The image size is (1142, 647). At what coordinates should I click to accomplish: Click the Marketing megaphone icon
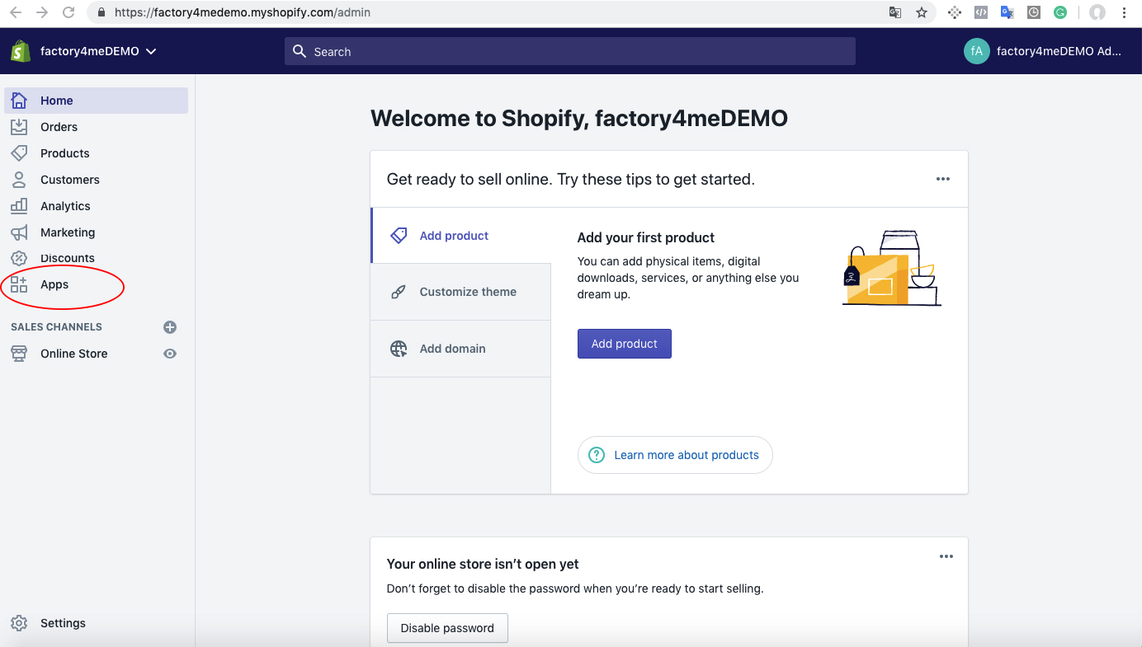(x=19, y=232)
